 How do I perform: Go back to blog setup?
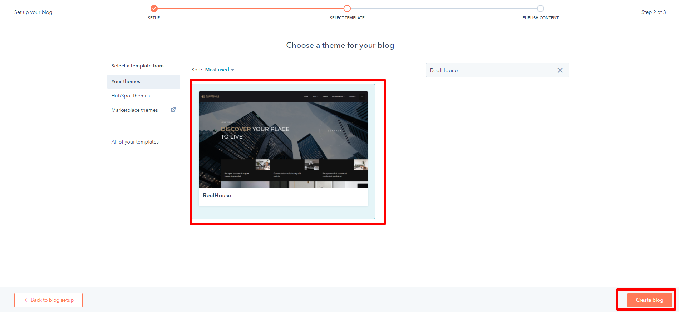point(49,300)
